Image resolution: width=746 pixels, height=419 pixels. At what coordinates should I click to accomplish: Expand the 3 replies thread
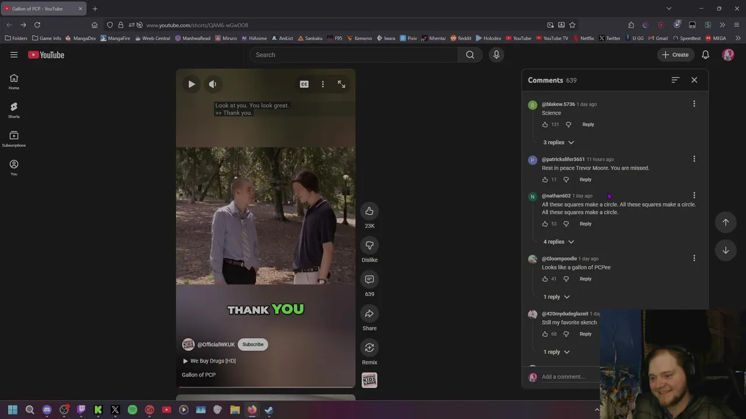[x=558, y=143]
